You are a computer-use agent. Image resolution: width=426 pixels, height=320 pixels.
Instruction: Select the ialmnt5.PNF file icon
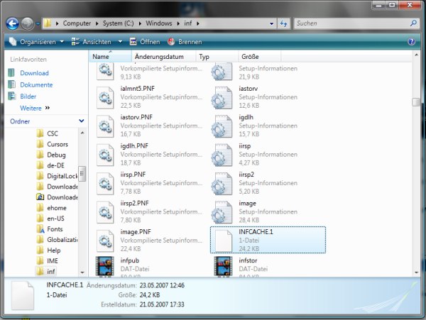[105, 97]
